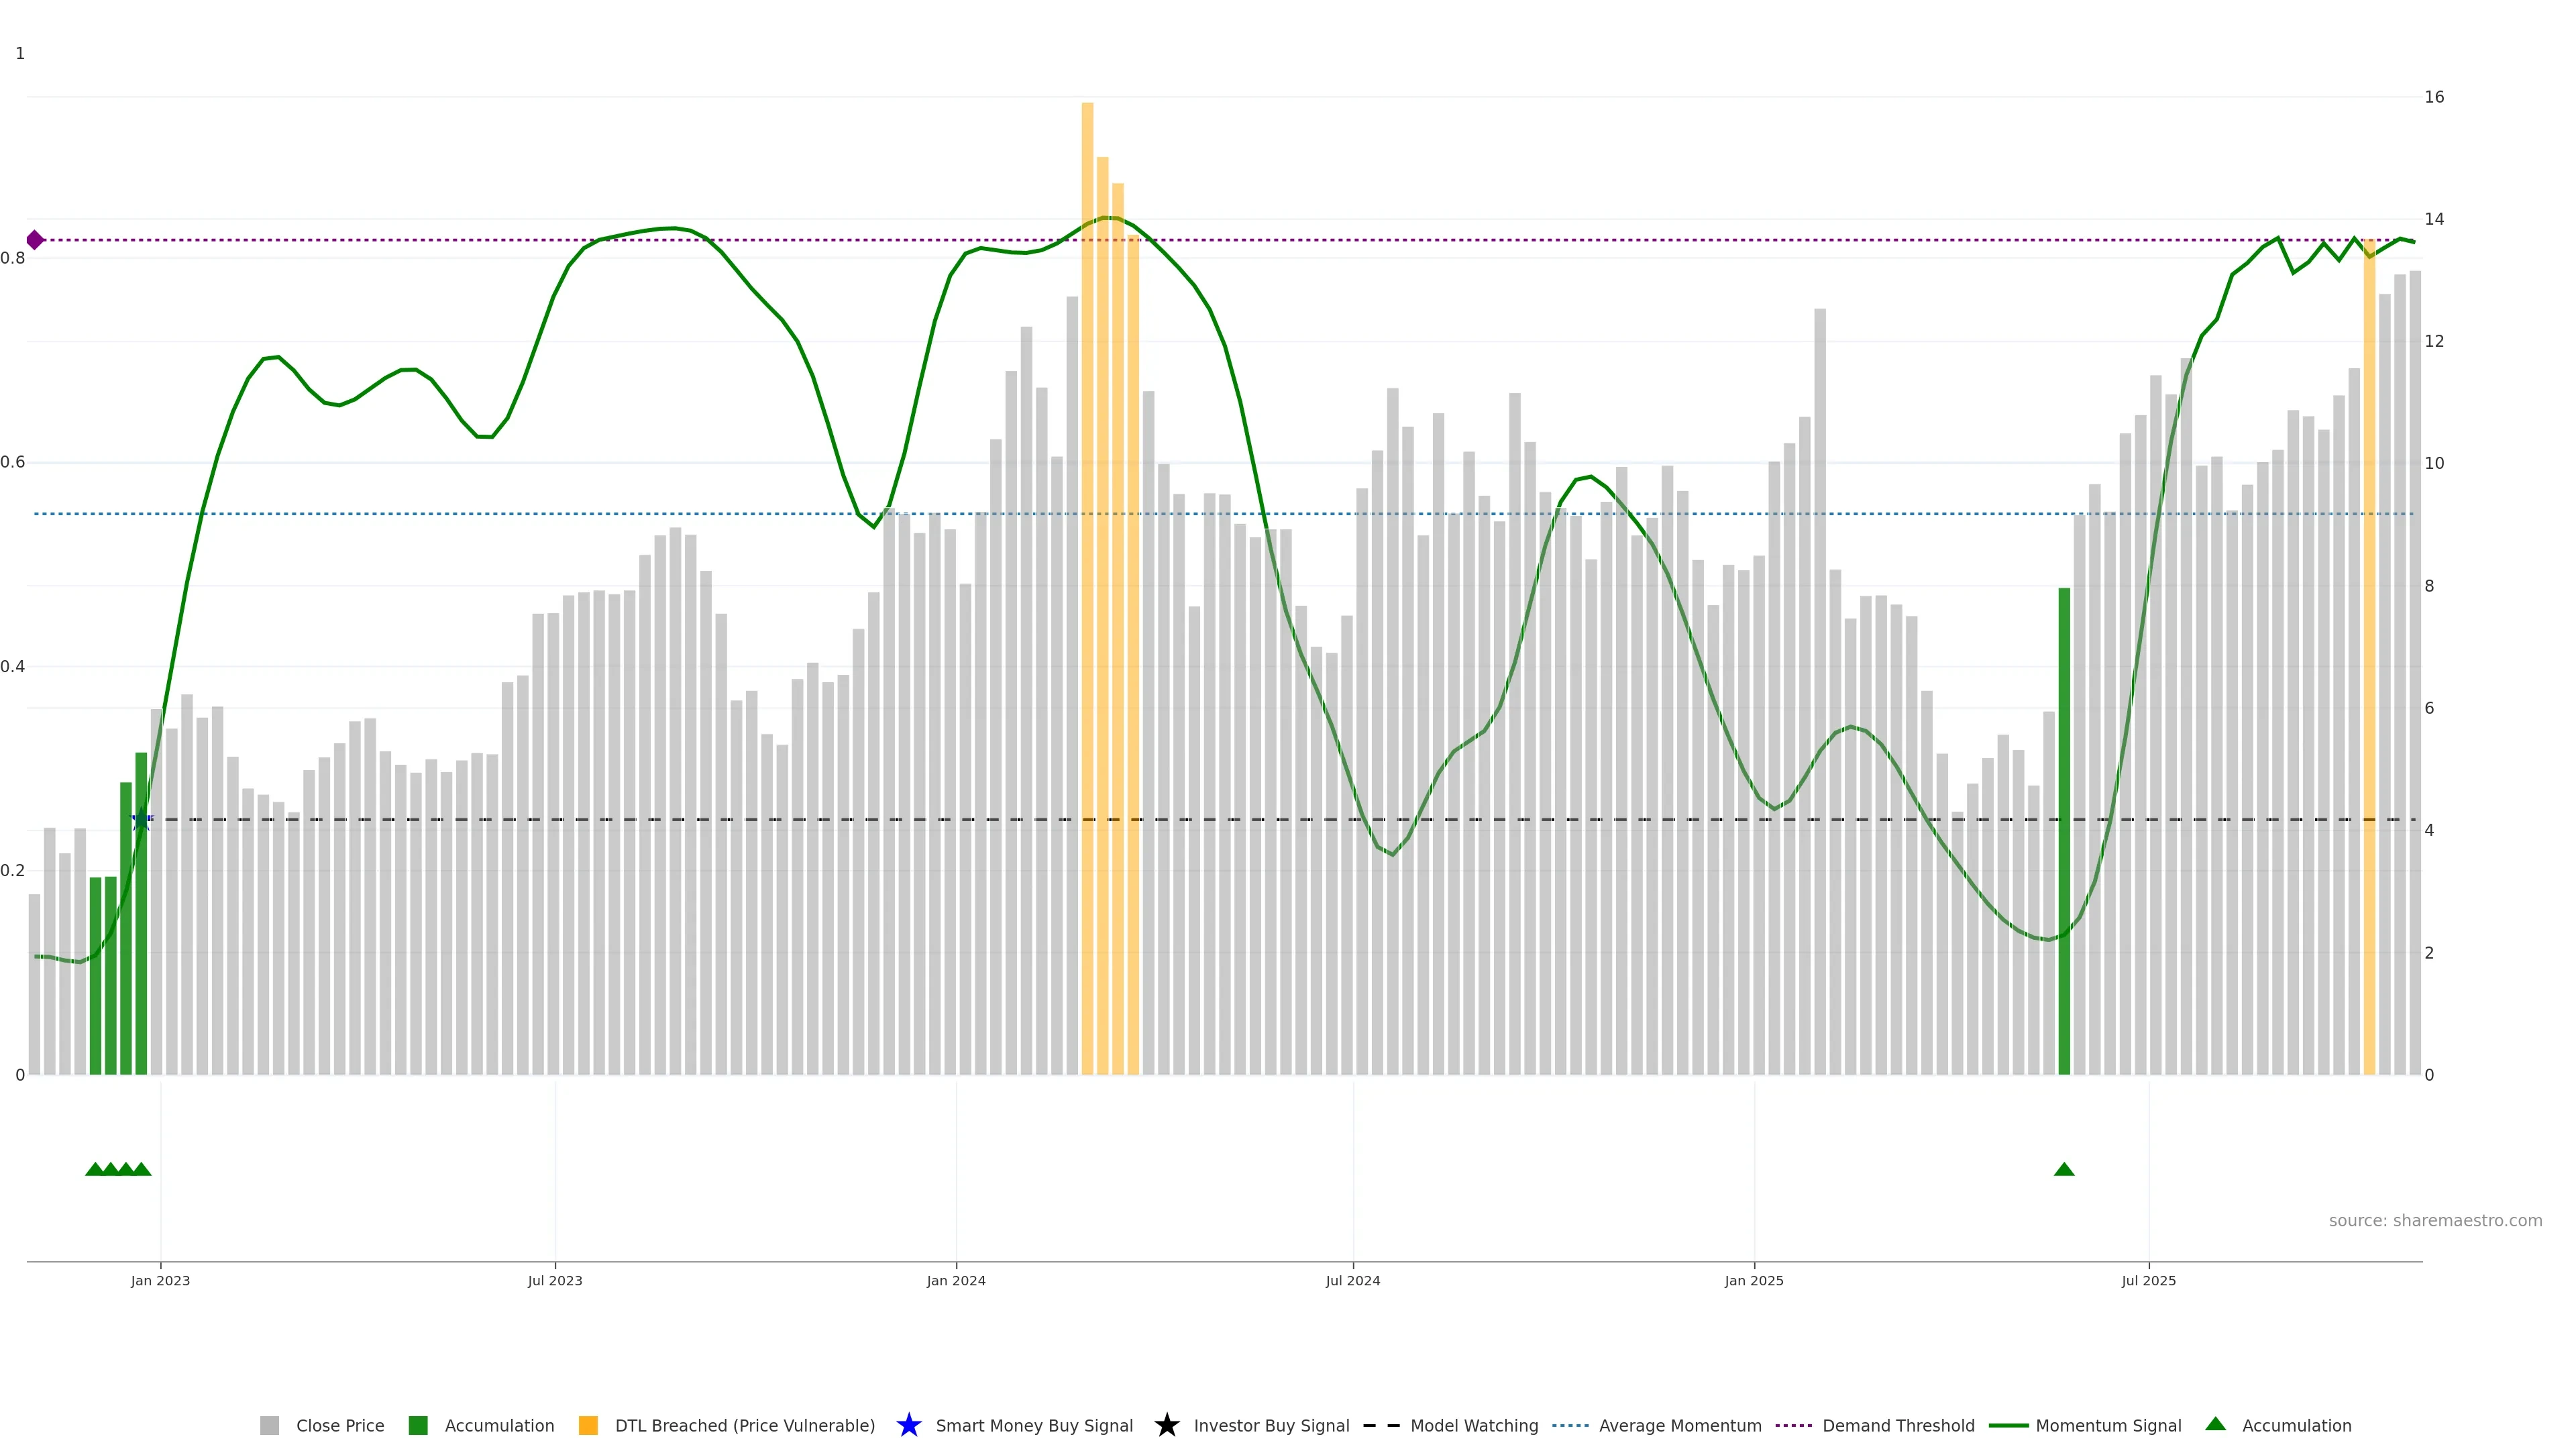
Task: Click the Jan 2024 x-axis label
Action: click(x=956, y=1280)
